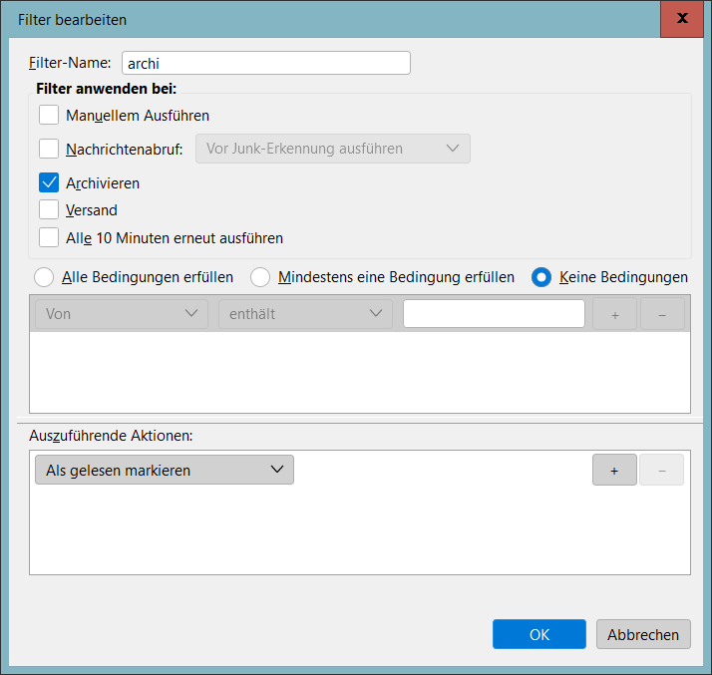Enable the Versand checkbox
Screen dimensions: 712x675
[49, 209]
